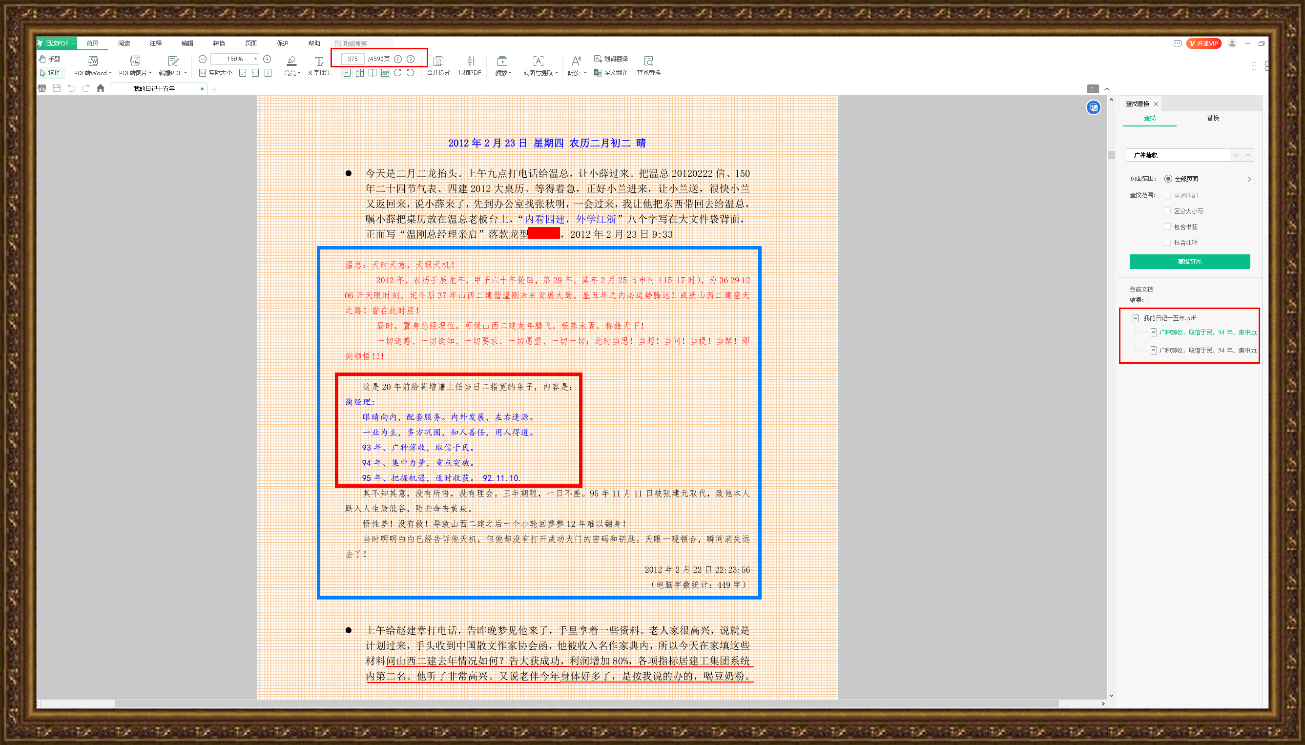1305x745 pixels.
Task: Tick the 包含注释 checkbox
Action: tap(1167, 242)
